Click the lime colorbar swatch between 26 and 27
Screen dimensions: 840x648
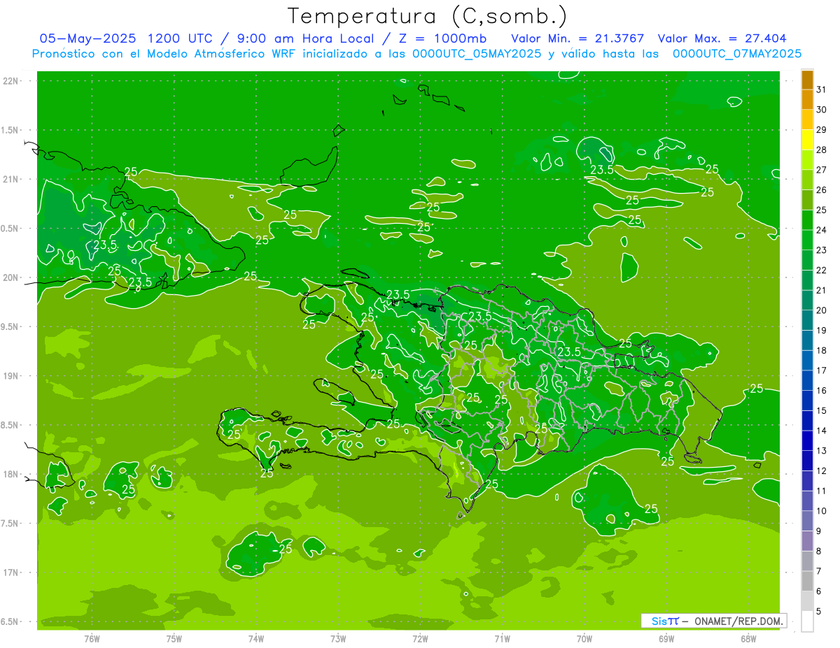(x=807, y=180)
